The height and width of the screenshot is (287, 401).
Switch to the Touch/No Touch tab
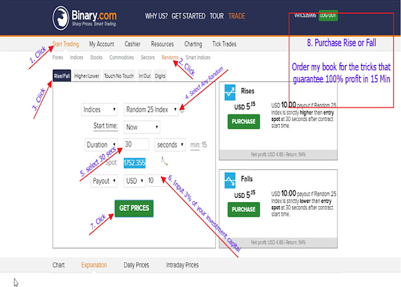click(x=119, y=76)
